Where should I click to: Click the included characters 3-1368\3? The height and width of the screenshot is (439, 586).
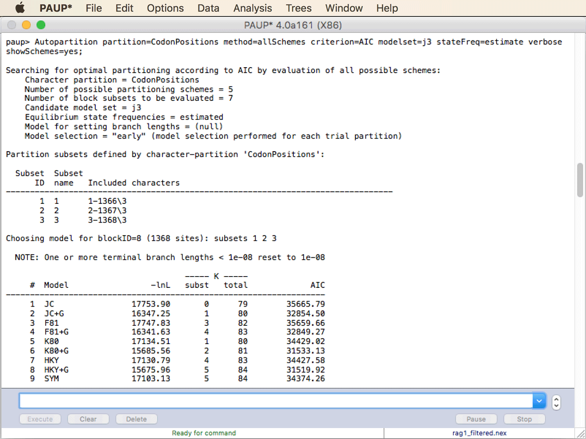(107, 220)
